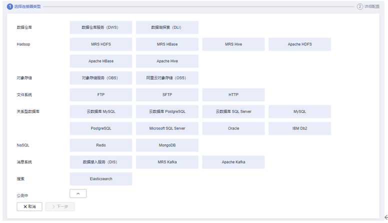Select the Apache Kafka connector
The image size is (388, 223).
pos(233,162)
